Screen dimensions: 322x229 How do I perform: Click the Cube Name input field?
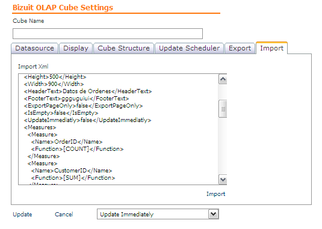pos(108,34)
